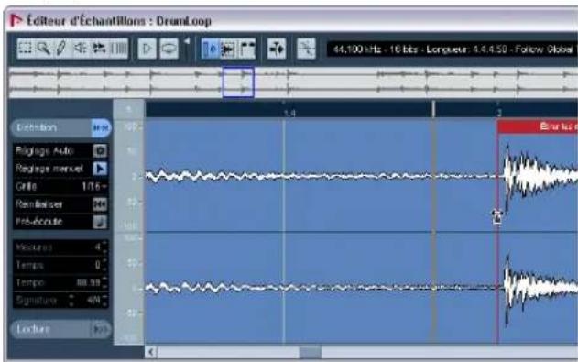Click the scrollbar left arrow
This screenshot has height=362, width=578.
[x=151, y=352]
